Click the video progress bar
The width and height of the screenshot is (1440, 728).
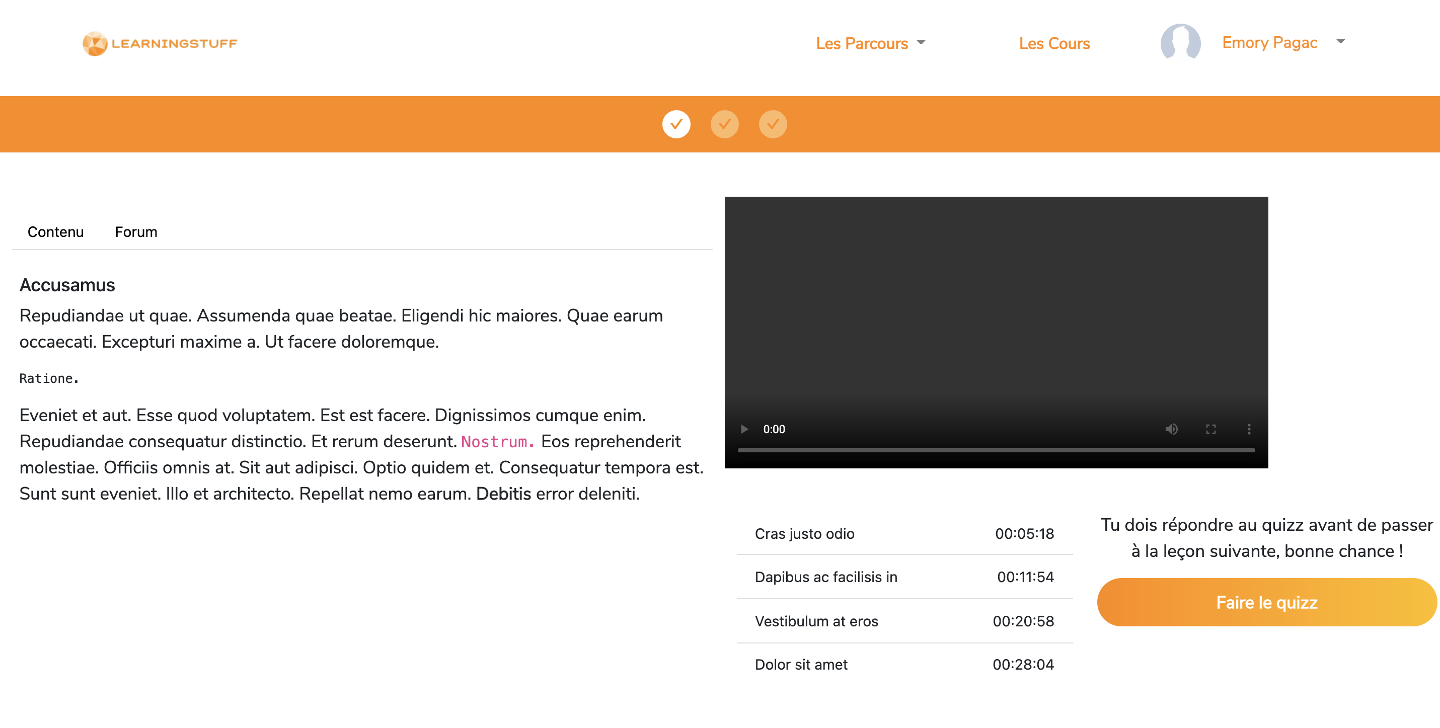pos(996,450)
